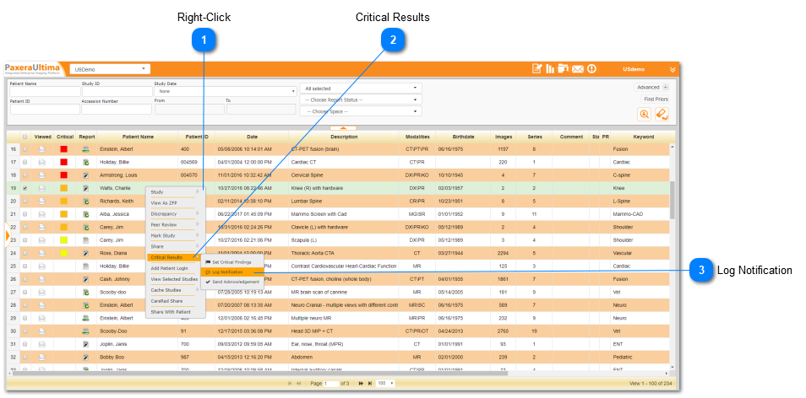Select Send Acknowledgement in the submenu

click(x=232, y=282)
